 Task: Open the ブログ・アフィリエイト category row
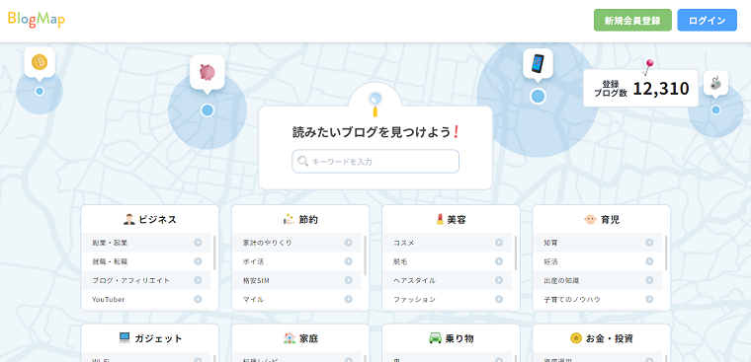click(x=146, y=280)
